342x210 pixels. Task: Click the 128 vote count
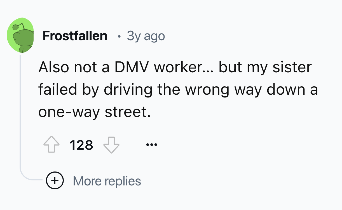[x=81, y=145]
